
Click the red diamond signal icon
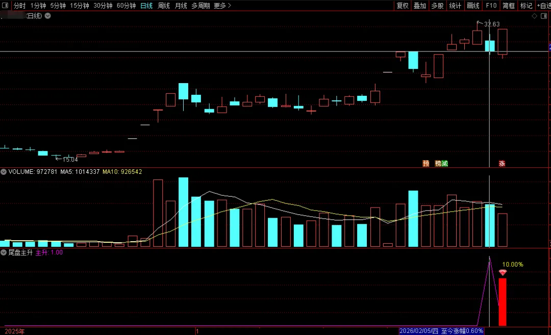(x=503, y=272)
